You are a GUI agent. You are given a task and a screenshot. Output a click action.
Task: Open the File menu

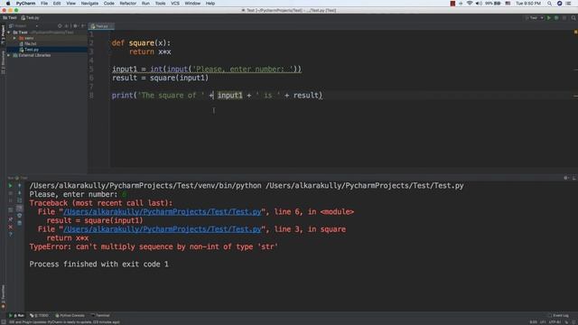44,4
